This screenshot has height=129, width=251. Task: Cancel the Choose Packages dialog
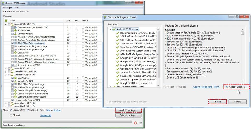click(x=237, y=102)
